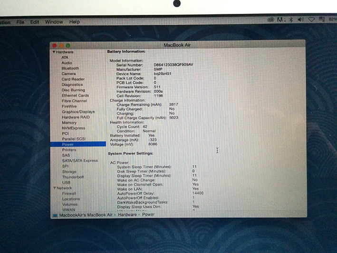Click Hardware in the path bar
337x253 pixels.
pyautogui.click(x=127, y=214)
